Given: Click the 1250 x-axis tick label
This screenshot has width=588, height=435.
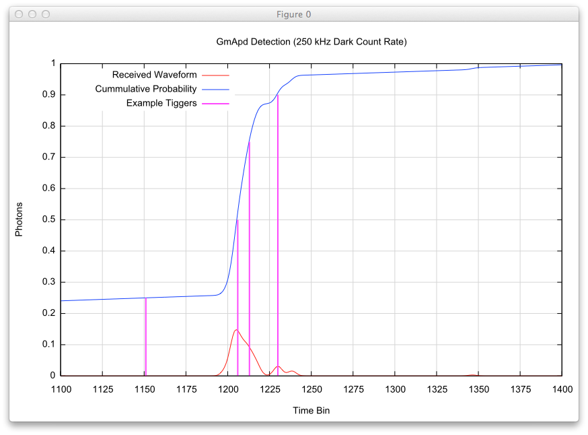Looking at the screenshot, I should tap(311, 389).
